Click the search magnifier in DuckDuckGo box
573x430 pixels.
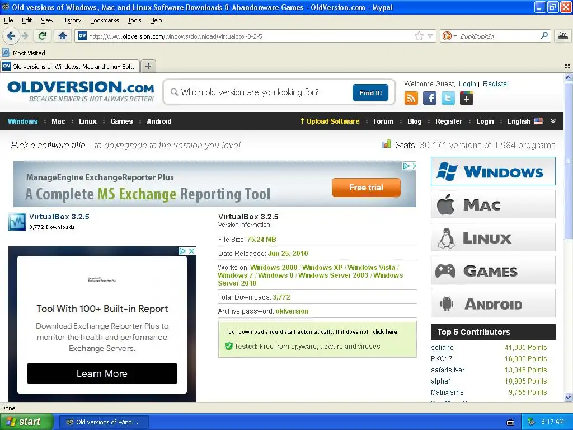[544, 36]
